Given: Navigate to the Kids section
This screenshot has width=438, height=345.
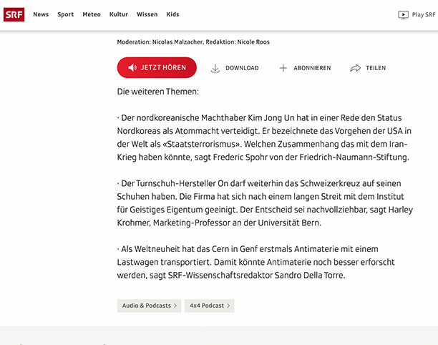Looking at the screenshot, I should [x=172, y=14].
